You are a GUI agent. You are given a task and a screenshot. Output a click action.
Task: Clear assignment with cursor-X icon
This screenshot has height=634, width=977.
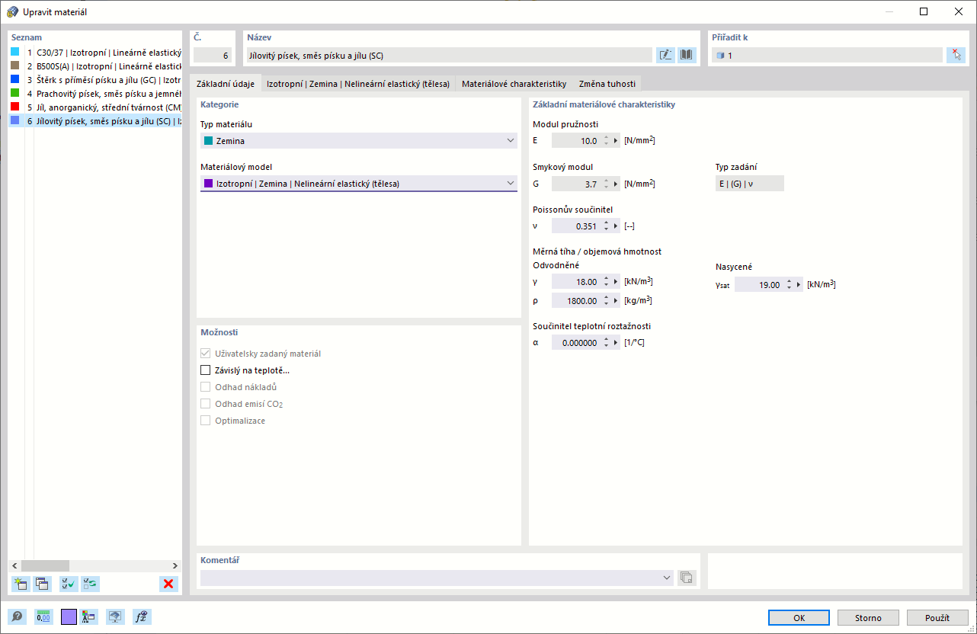coord(956,55)
